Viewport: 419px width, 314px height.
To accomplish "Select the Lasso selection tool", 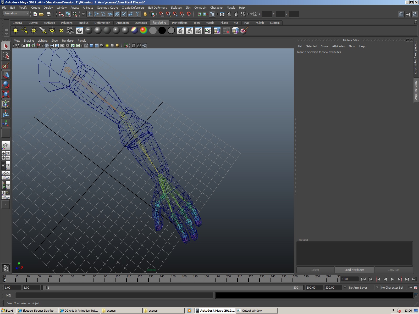I will (x=6, y=55).
